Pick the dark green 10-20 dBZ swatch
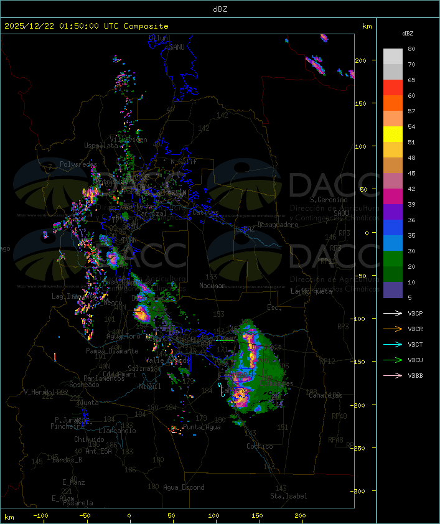 [393, 274]
